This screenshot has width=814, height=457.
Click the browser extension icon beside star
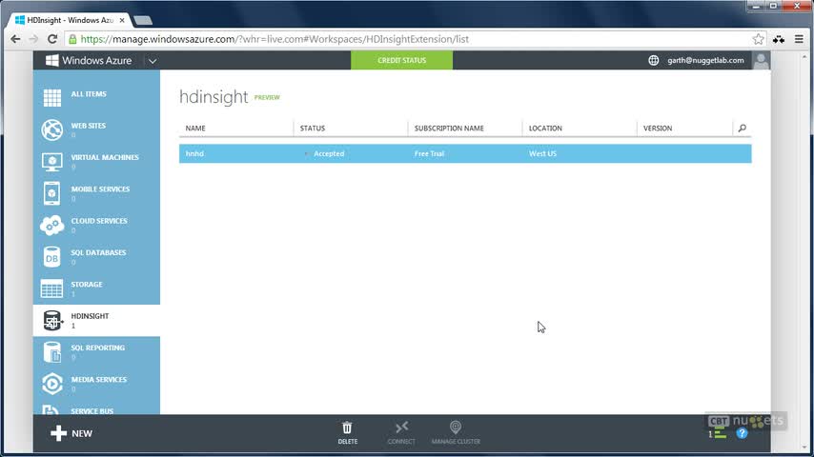(x=779, y=39)
